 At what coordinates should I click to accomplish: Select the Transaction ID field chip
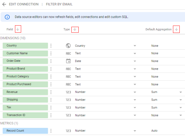(x=25, y=115)
